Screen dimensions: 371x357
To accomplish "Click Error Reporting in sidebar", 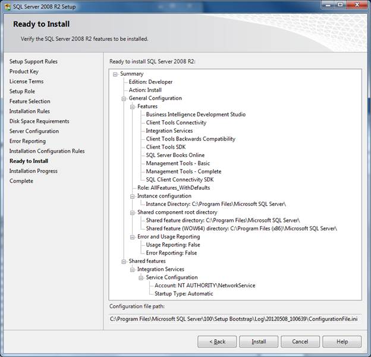I will click(x=27, y=141).
